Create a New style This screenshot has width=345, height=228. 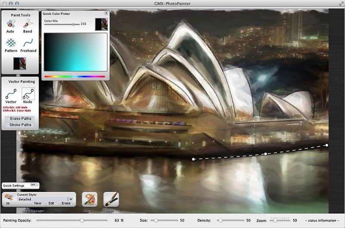(38, 203)
